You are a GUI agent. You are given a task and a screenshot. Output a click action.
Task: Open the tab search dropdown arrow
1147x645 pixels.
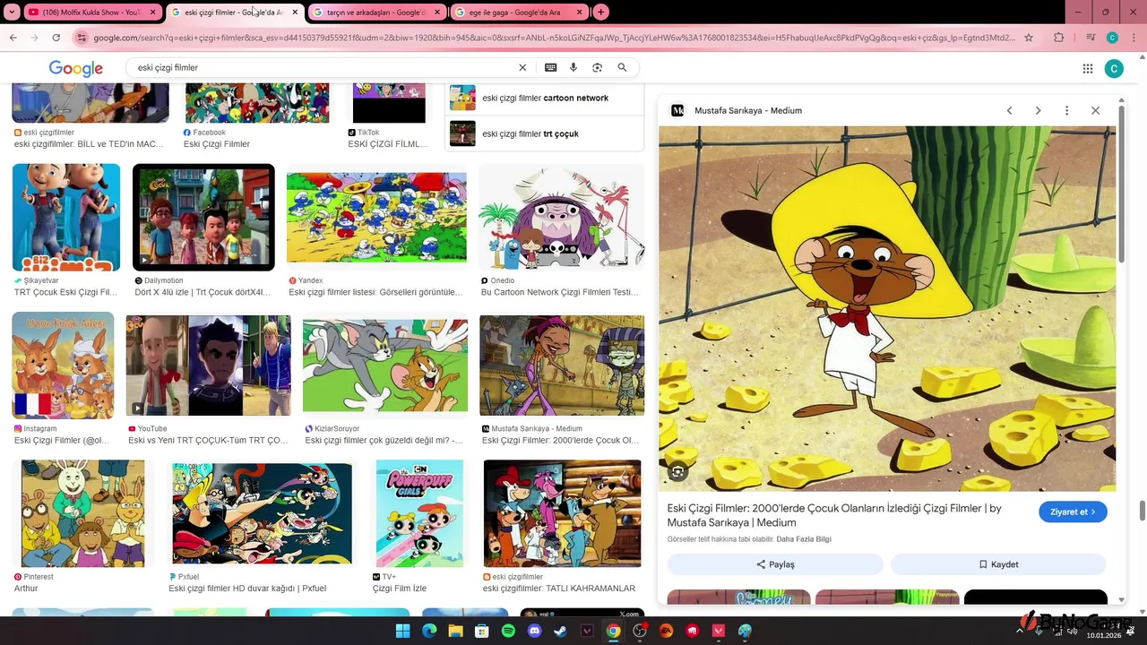12,13
